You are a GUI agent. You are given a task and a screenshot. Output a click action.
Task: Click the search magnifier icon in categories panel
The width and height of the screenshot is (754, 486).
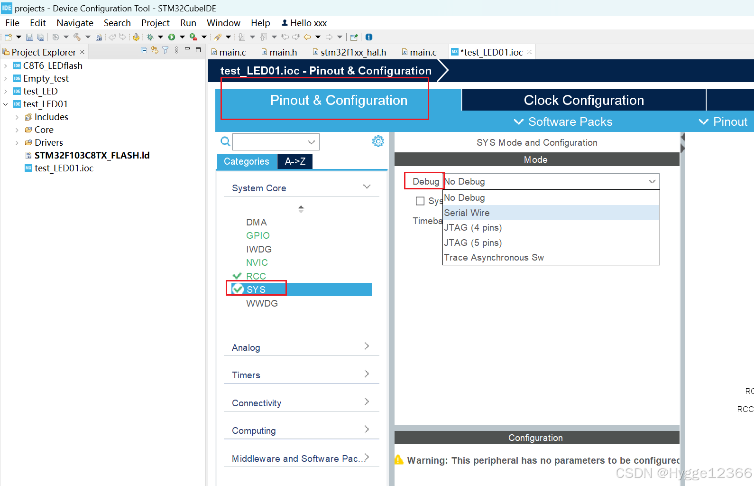point(226,141)
